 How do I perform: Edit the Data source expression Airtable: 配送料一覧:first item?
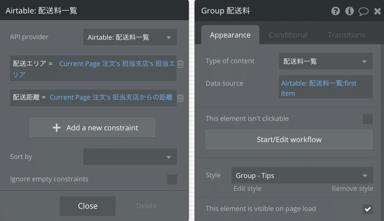pyautogui.click(x=326, y=87)
